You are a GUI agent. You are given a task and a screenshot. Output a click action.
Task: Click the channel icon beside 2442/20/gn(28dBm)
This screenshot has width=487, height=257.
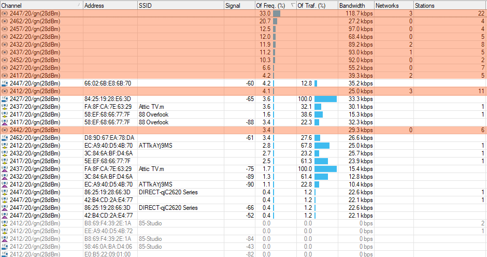click(x=5, y=130)
